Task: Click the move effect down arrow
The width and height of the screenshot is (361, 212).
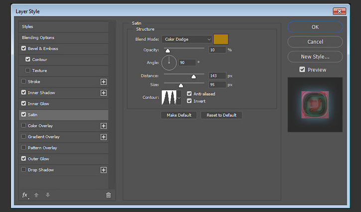Action: (48, 195)
